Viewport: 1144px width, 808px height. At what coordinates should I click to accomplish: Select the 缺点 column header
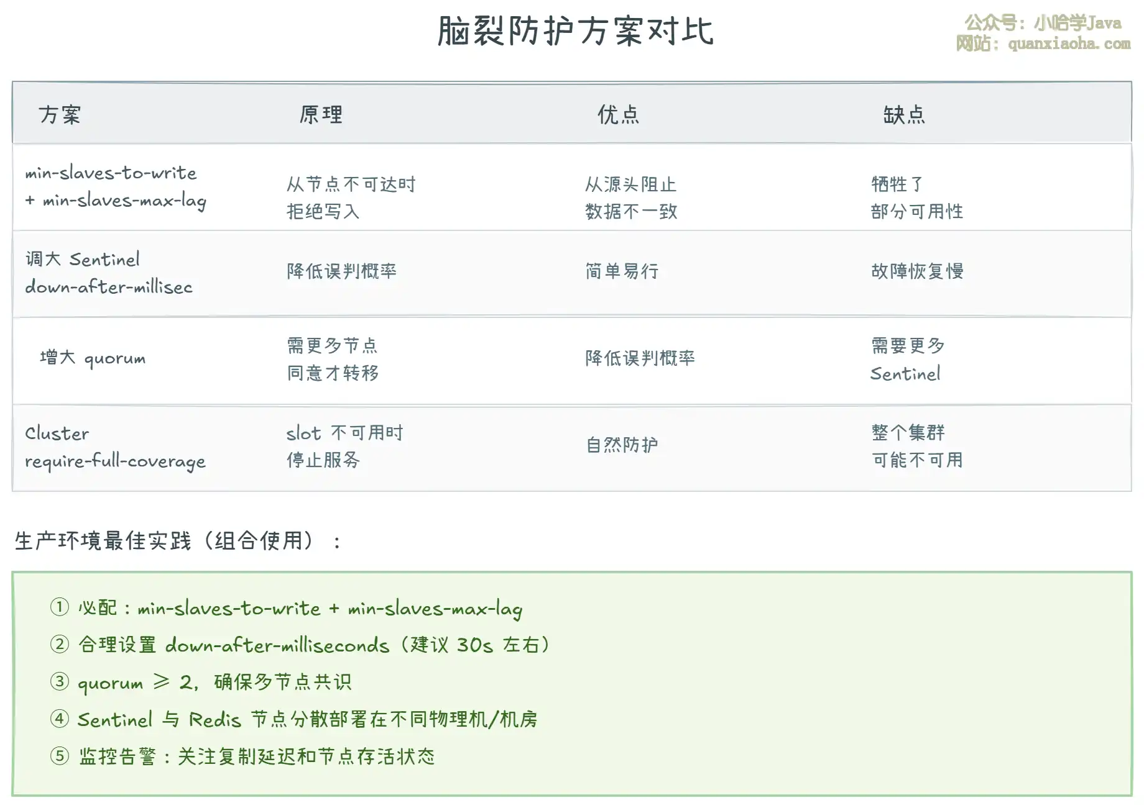[x=905, y=115]
